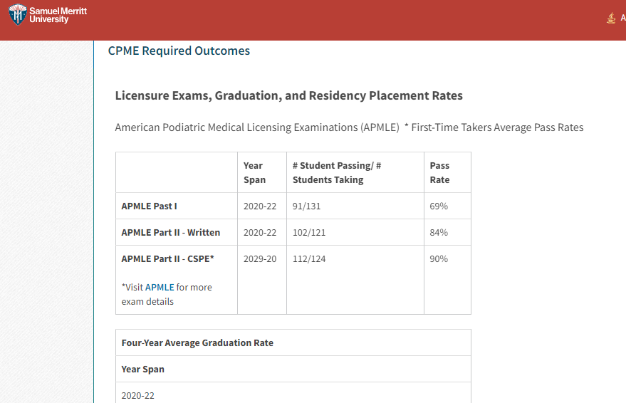Click the APMLE Part II - CSPE row label
This screenshot has width=626, height=403.
coord(167,258)
